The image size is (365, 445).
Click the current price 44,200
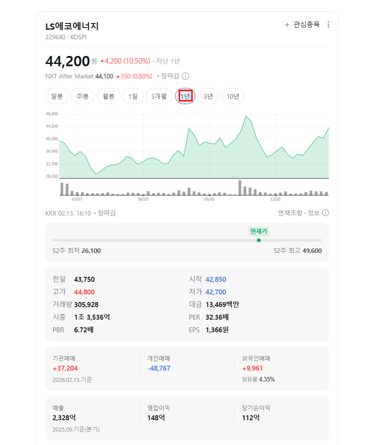tap(68, 61)
